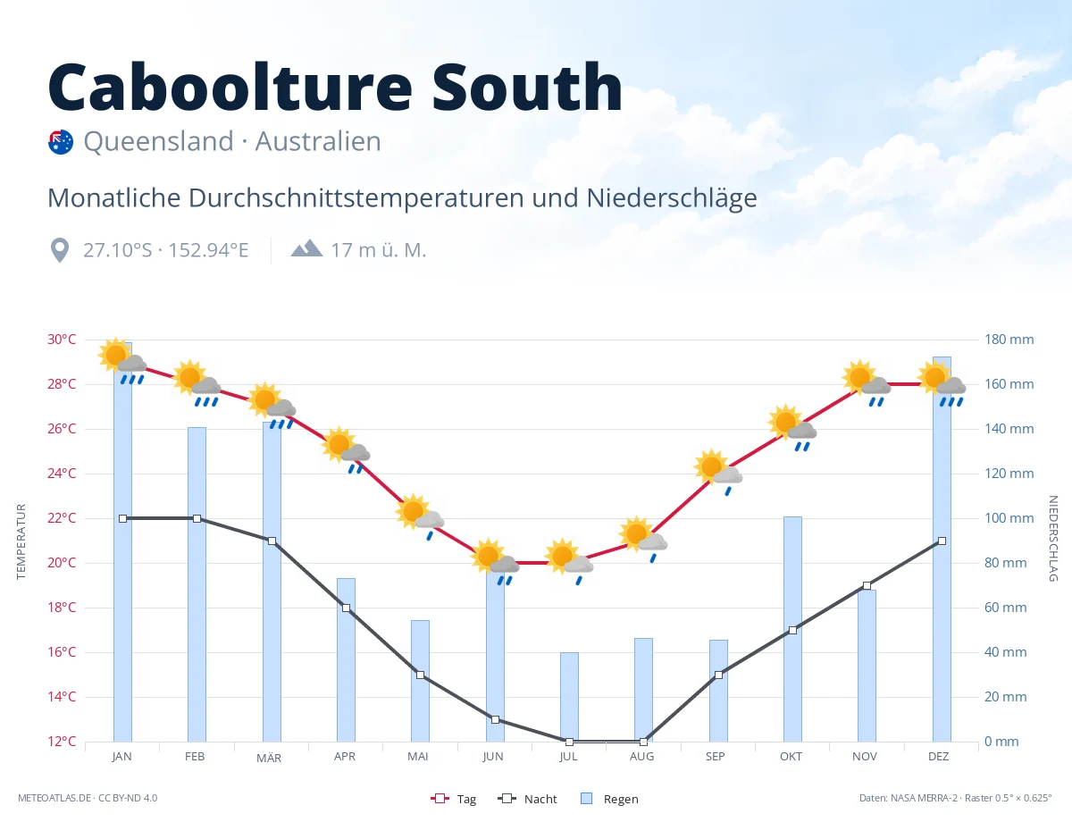Click the February rain bar
The image size is (1072, 822).
pyautogui.click(x=197, y=584)
